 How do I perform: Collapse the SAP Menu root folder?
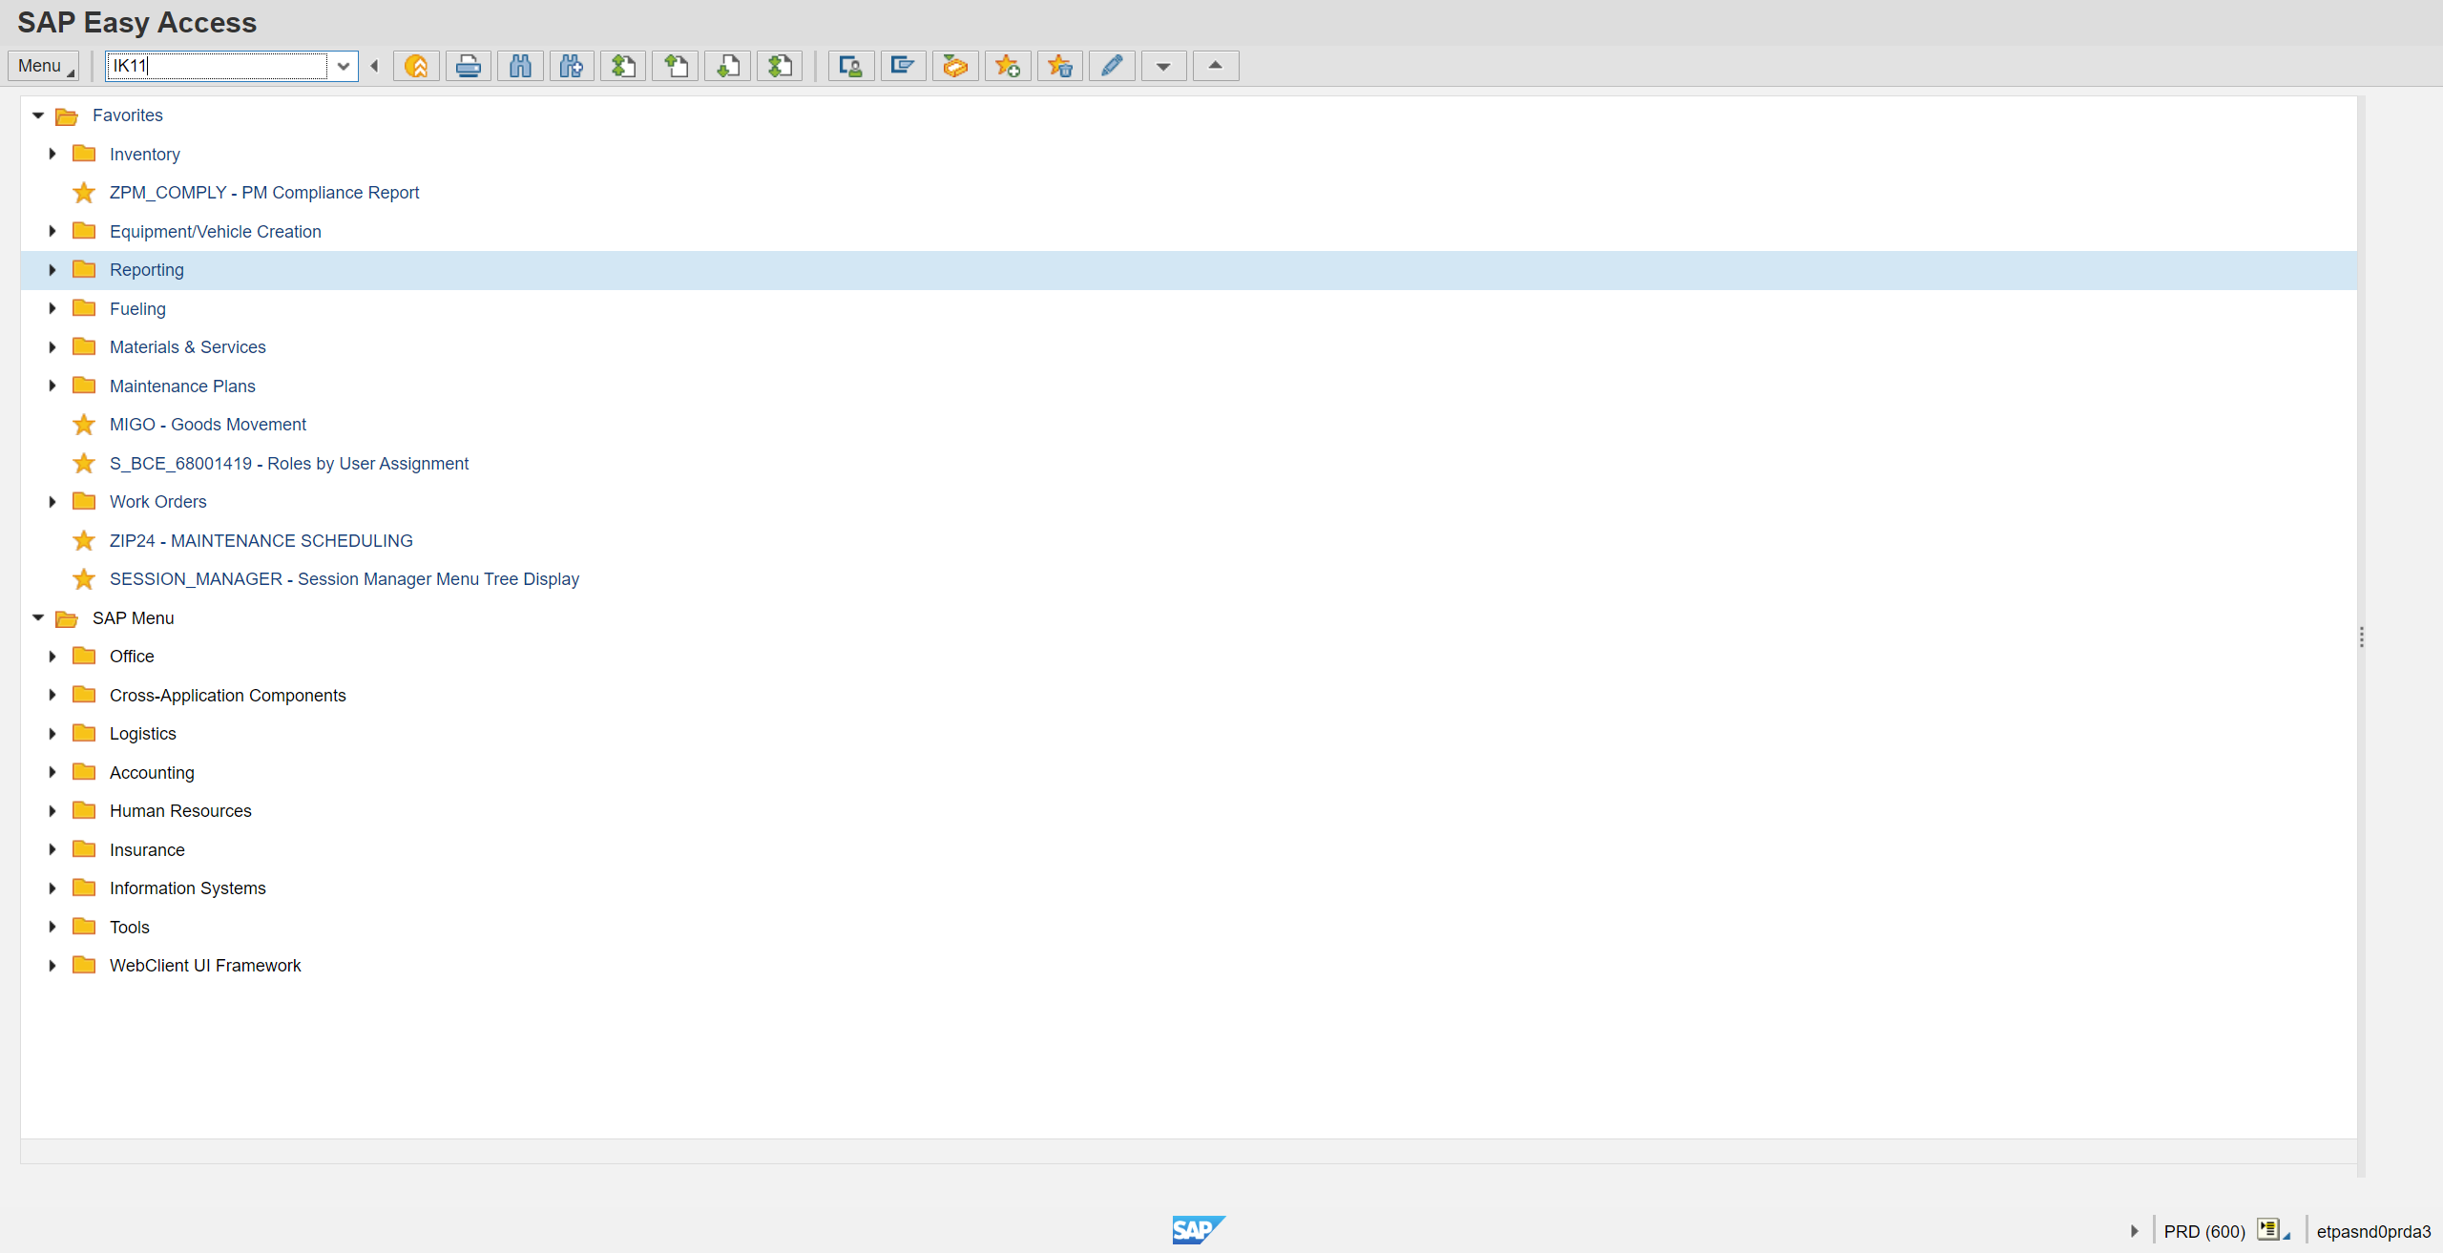[x=38, y=617]
